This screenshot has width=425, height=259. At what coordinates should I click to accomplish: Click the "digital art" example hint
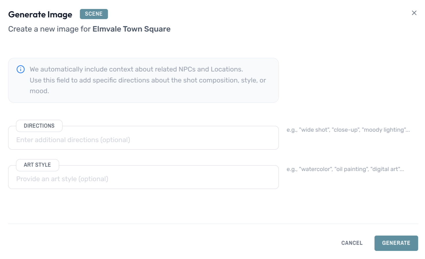point(386,169)
